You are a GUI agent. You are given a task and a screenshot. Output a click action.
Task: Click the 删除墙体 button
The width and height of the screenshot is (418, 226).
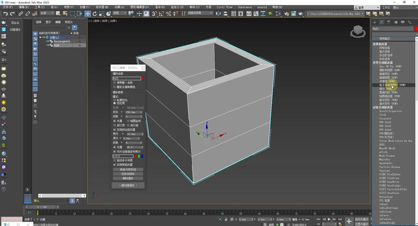click(128, 179)
